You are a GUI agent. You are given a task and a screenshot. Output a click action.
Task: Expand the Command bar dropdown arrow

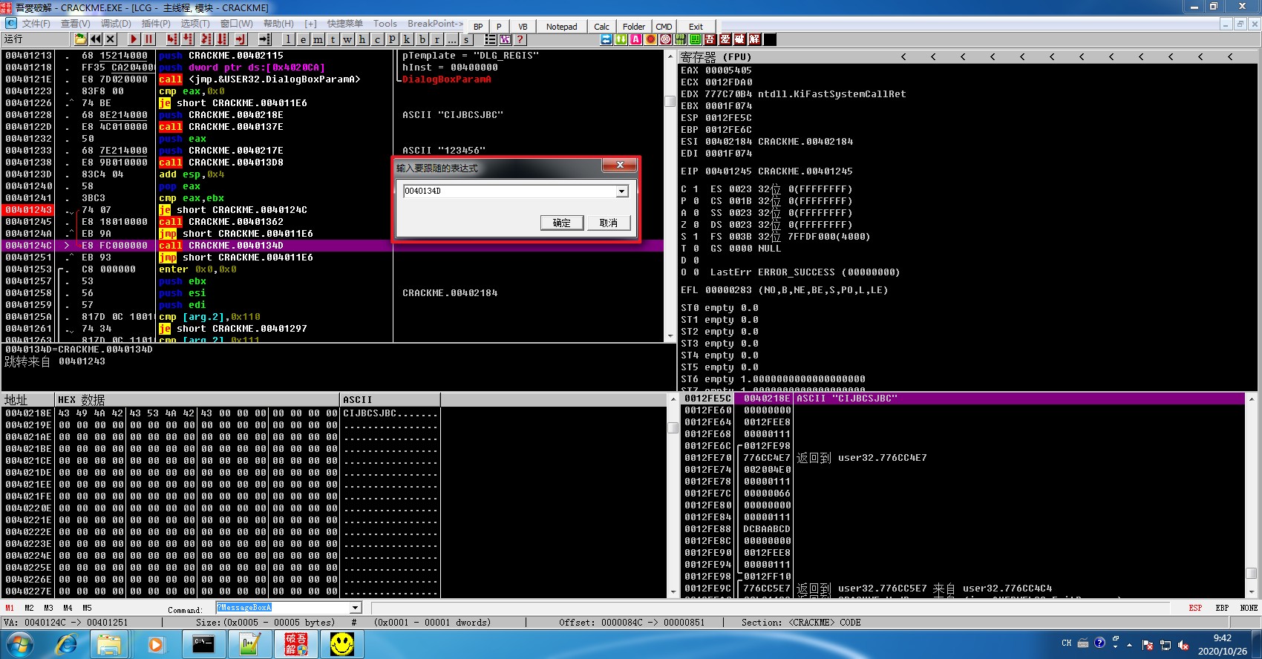pos(355,608)
